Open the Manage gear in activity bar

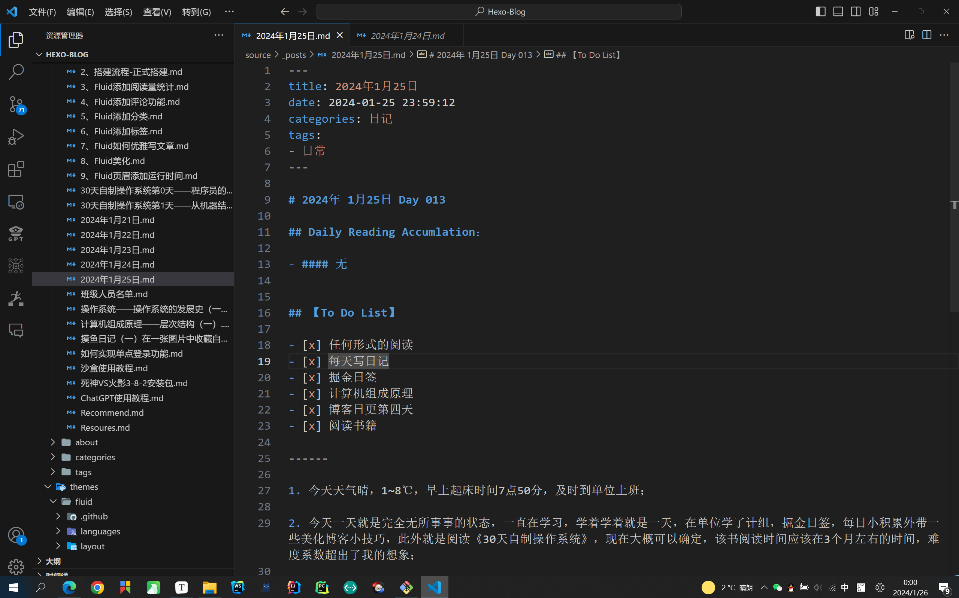point(16,567)
